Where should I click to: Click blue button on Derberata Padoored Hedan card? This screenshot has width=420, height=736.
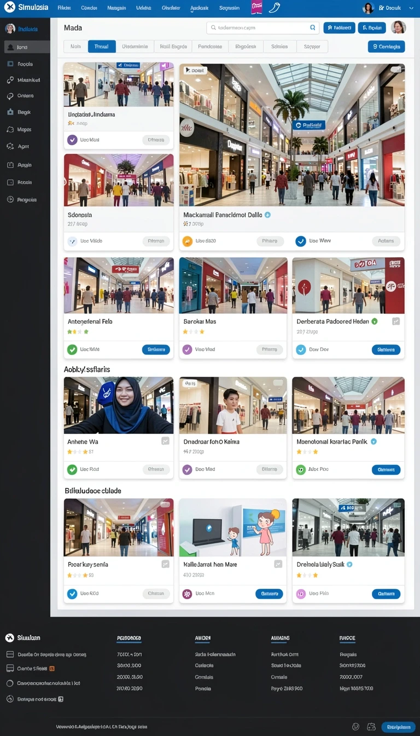tap(386, 349)
